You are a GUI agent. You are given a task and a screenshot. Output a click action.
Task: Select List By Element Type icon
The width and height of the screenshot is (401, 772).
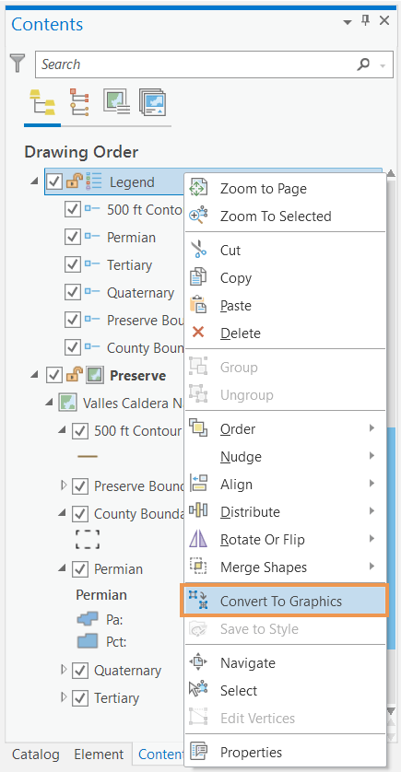(79, 102)
